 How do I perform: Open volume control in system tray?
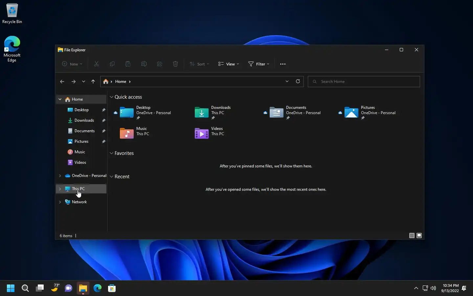[x=433, y=288]
